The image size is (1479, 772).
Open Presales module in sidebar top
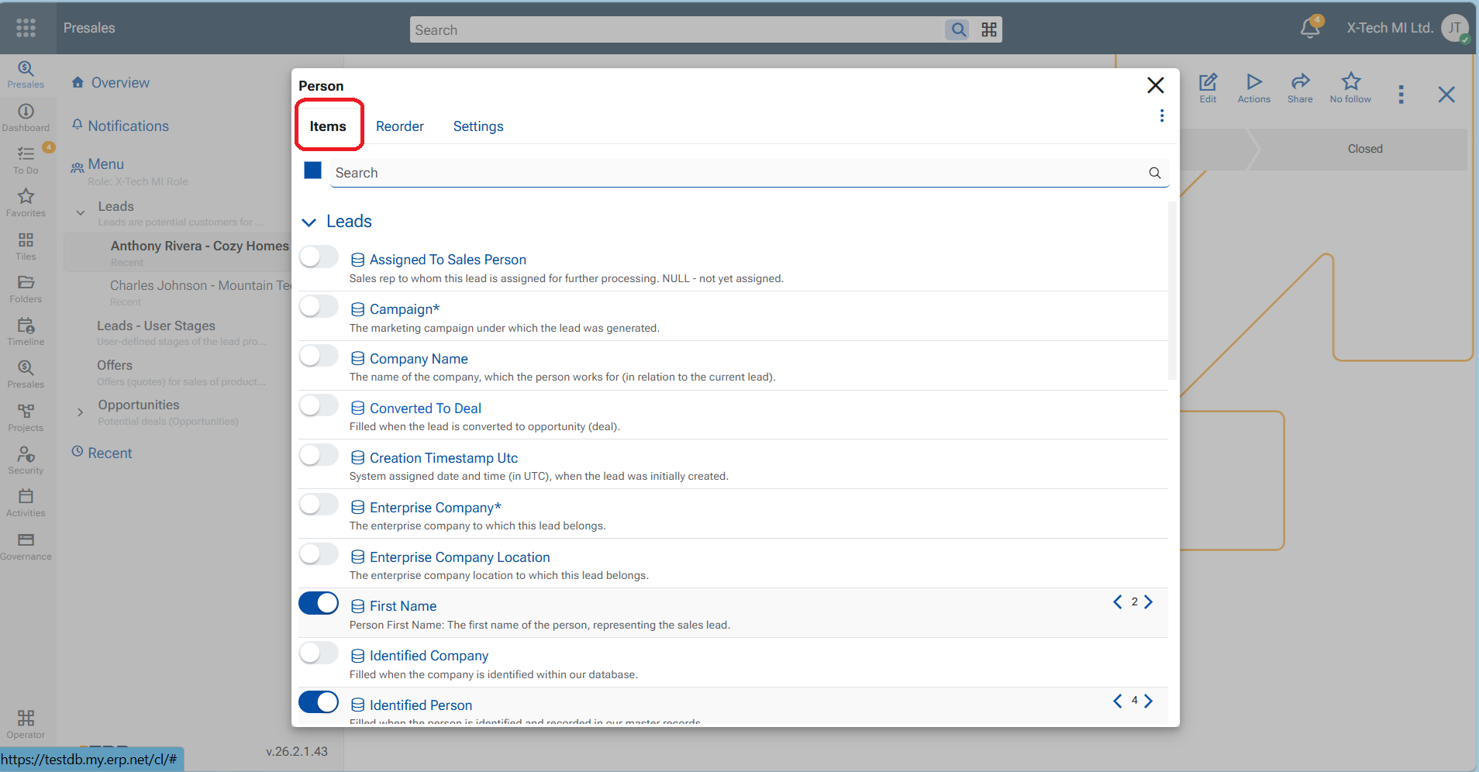[26, 74]
